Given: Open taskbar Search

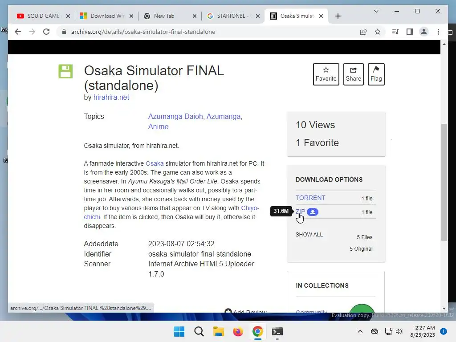Looking at the screenshot, I should pos(199,331).
